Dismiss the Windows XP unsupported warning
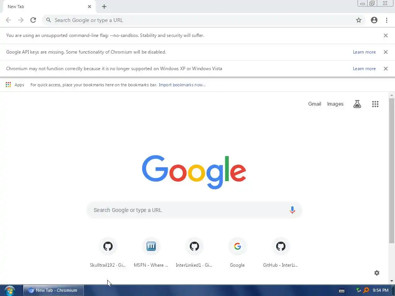Viewport: 395px width, 296px height. click(x=386, y=69)
